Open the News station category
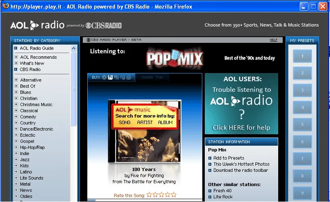Screen dimensions: 330x202 pos(26,190)
